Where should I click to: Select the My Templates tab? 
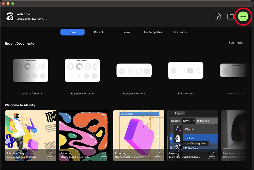153,32
